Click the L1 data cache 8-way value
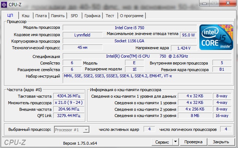The height and width of the screenshot is (148, 238). pyautogui.click(x=222, y=96)
